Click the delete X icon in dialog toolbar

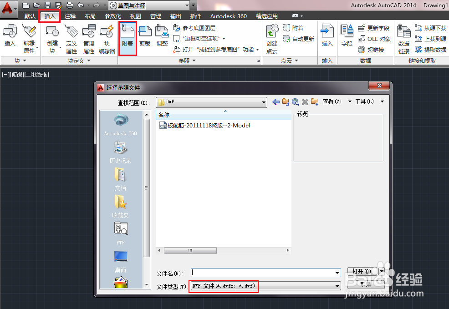[305, 102]
